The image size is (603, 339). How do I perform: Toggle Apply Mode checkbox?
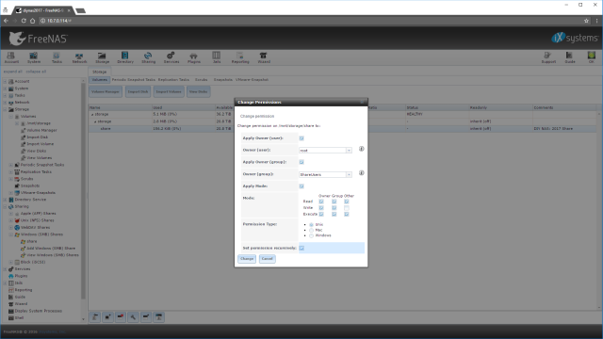tap(301, 186)
